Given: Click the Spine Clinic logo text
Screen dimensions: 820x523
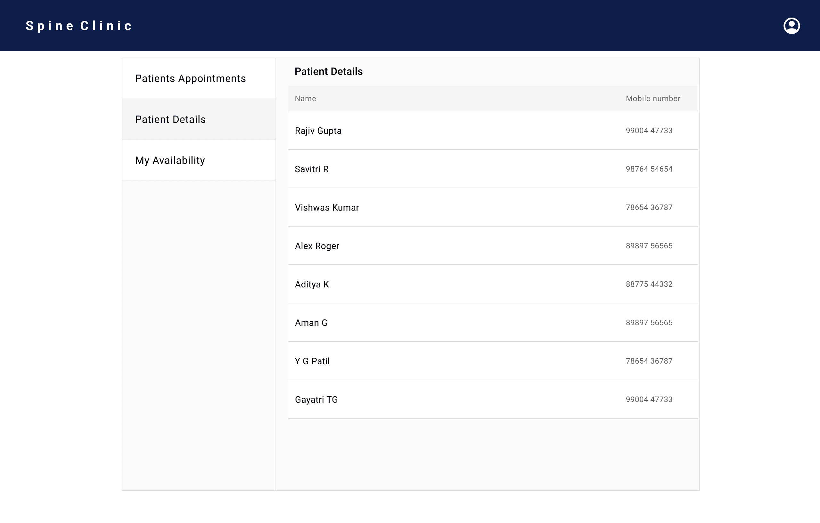Looking at the screenshot, I should (x=79, y=26).
